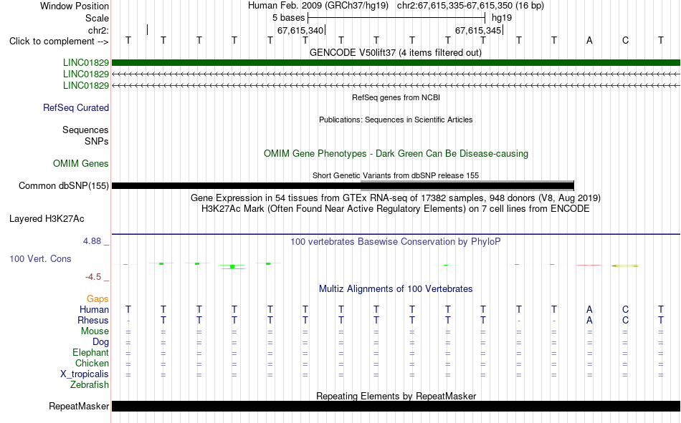The height and width of the screenshot is (423, 681).
Task: Click base A in the complement sequence row
Action: 589,40
